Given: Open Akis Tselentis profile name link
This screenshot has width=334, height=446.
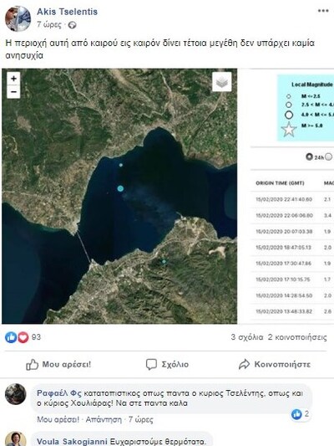Looking at the screenshot, I should pos(68,12).
